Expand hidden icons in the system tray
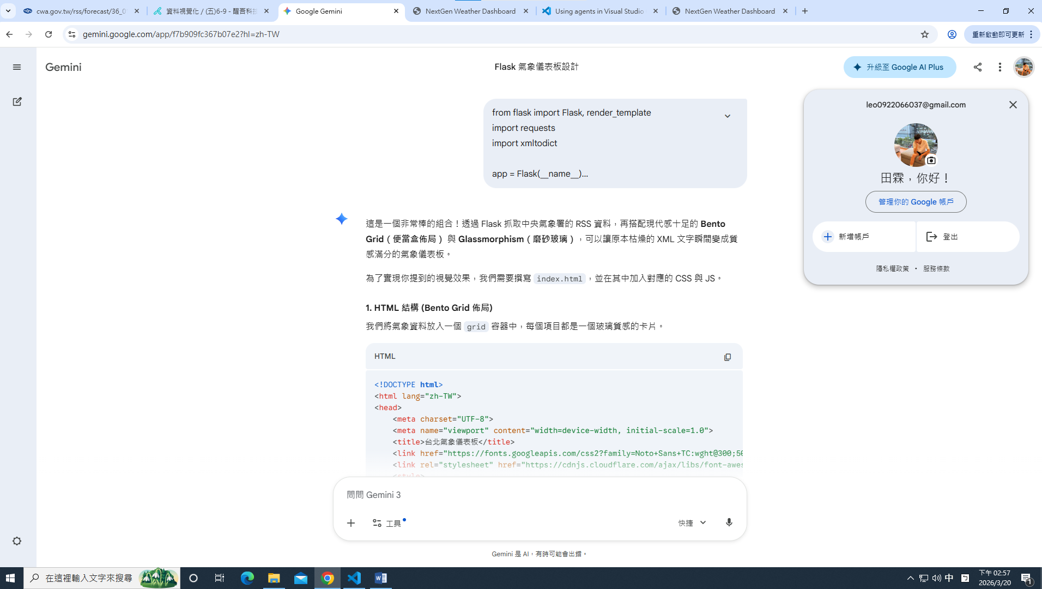The image size is (1042, 589). point(910,578)
